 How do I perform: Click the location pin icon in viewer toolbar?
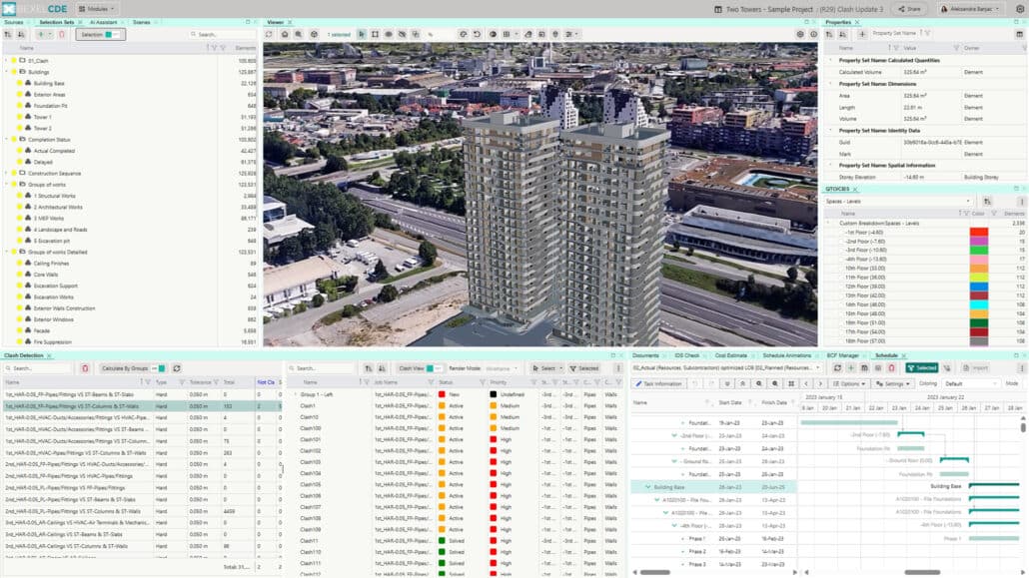(x=555, y=34)
